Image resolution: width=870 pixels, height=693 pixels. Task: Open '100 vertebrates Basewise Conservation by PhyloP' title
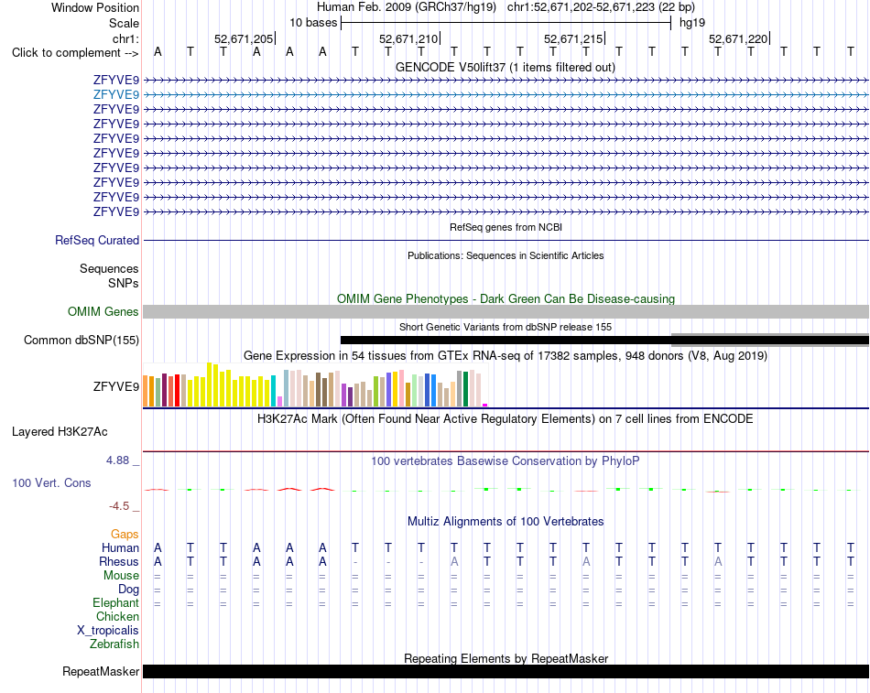[506, 461]
